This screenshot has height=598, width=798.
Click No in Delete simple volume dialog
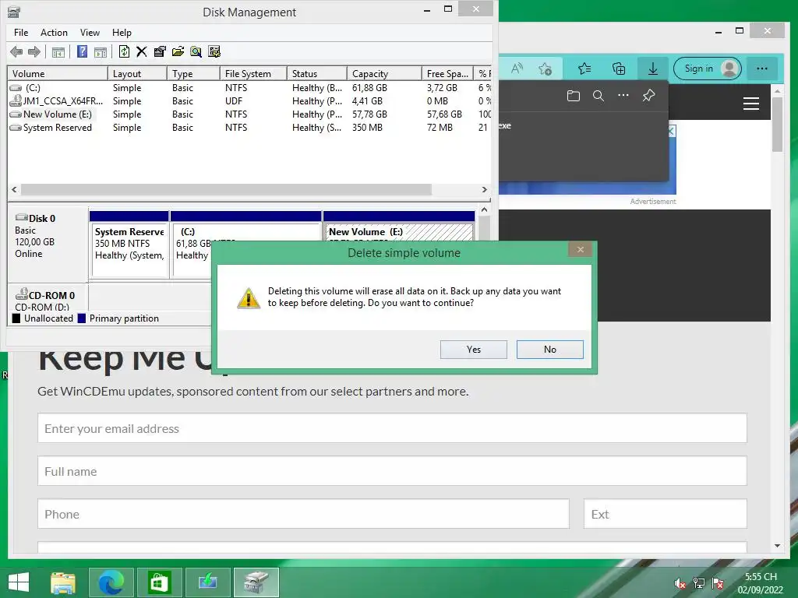[x=549, y=350]
